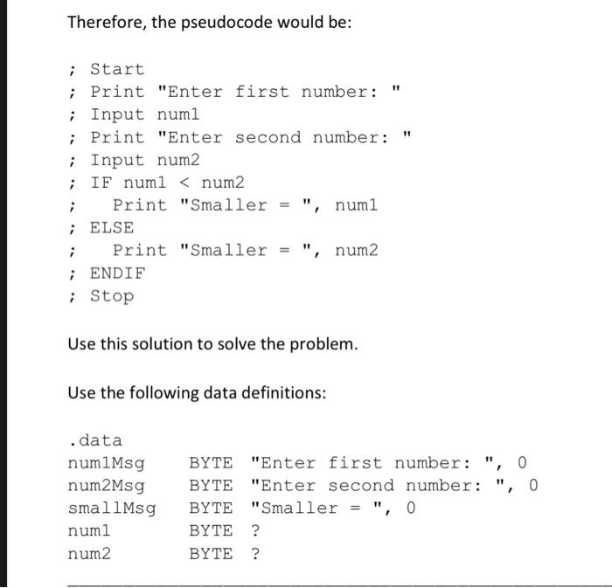
Task: Click the '; Input num1' line
Action: pos(134,114)
